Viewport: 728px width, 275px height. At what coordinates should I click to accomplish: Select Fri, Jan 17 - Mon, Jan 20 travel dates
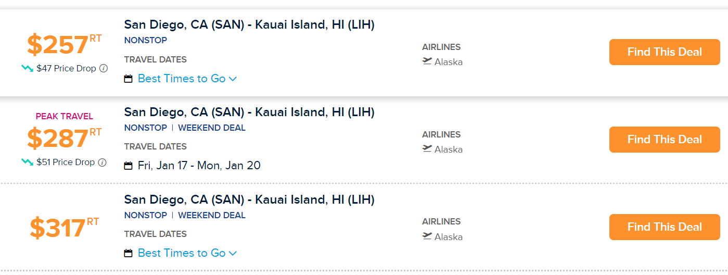199,166
